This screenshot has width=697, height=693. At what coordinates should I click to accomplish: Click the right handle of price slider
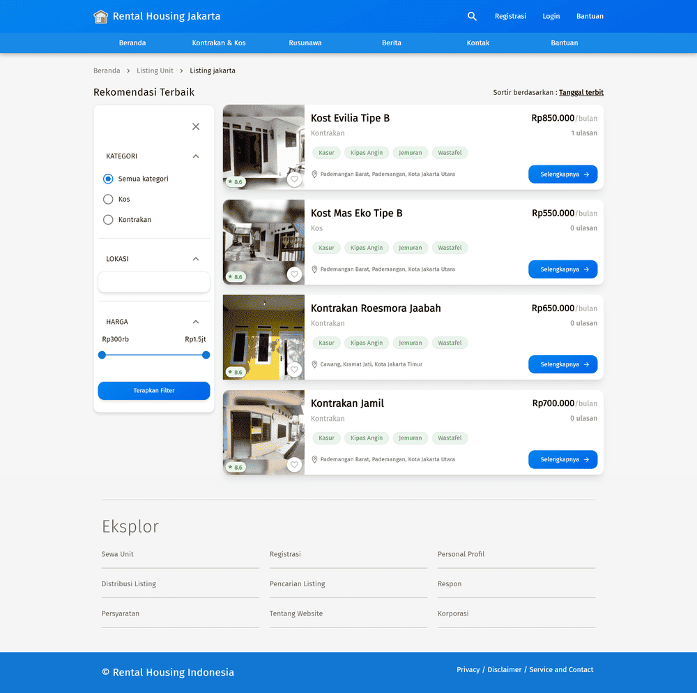coord(206,355)
